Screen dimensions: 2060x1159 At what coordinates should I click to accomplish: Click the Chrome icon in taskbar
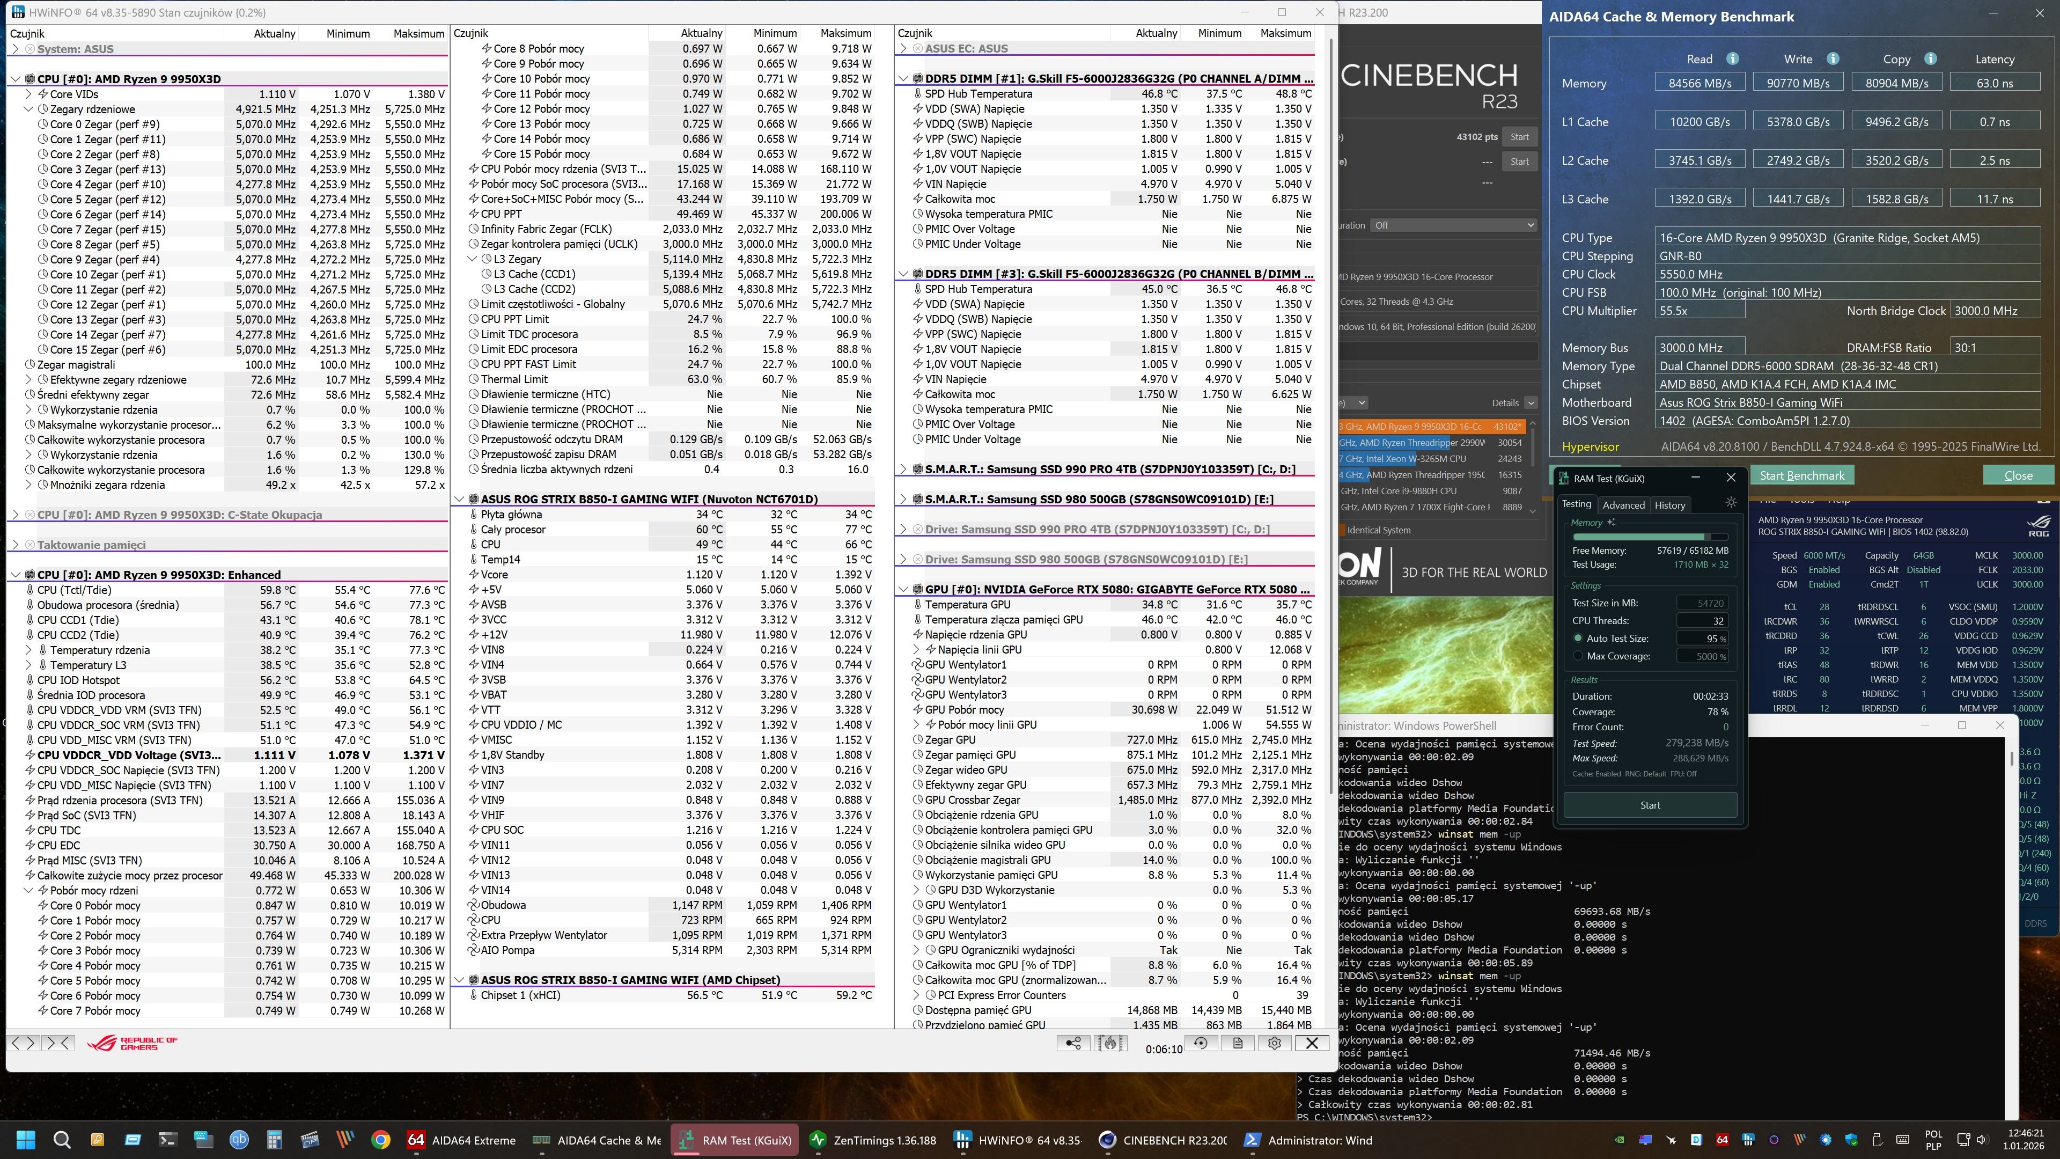click(381, 1141)
